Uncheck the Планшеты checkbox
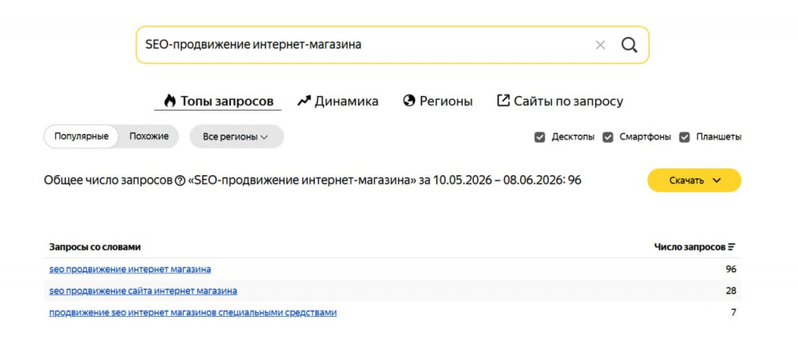 [684, 137]
